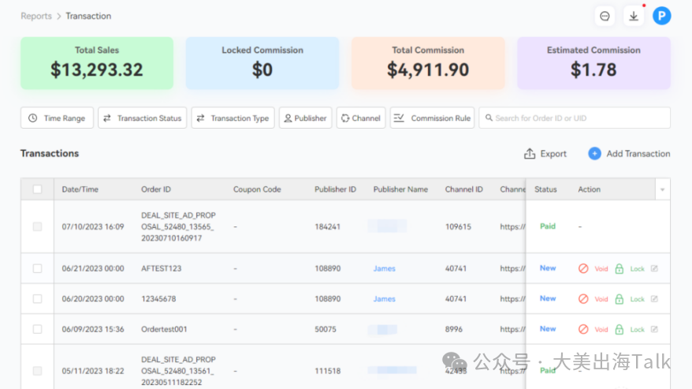Click the Channel ID column header
This screenshot has width=692, height=389.
tap(464, 189)
